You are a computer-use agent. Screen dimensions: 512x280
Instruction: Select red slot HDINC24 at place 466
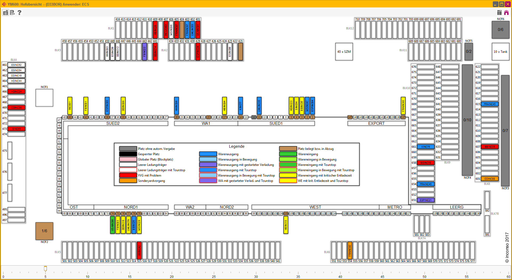click(17, 91)
